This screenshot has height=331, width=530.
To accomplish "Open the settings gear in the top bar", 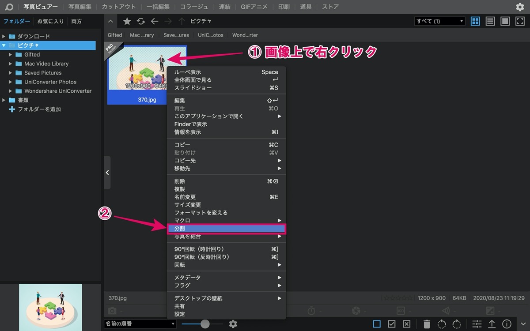I will [520, 7].
